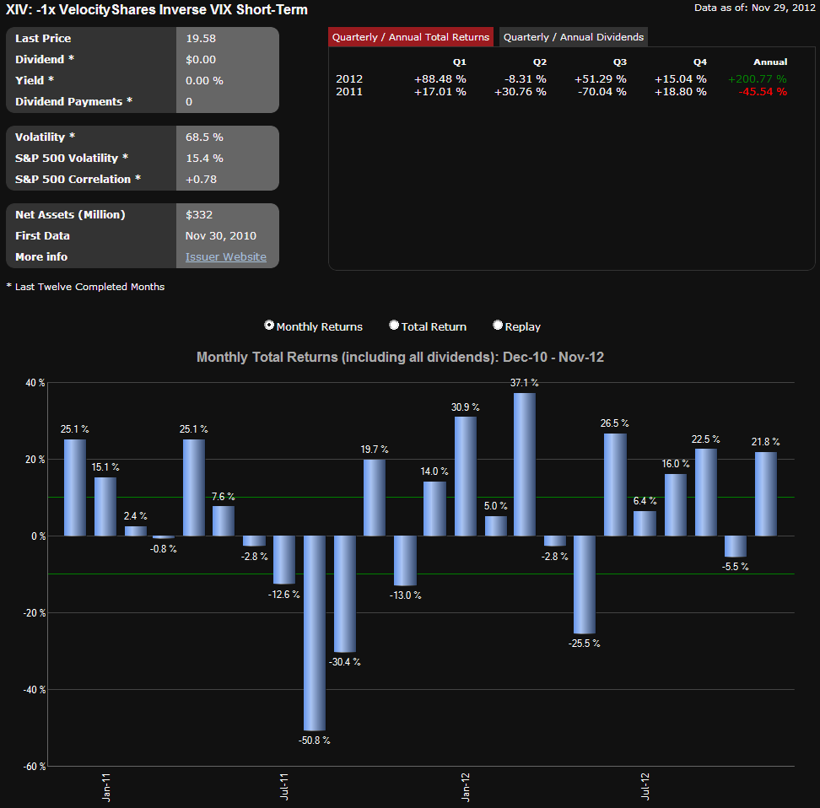Click the Jan-12 axis label
820x808 pixels.
click(x=466, y=786)
